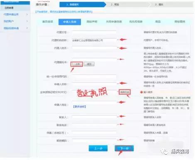The height and width of the screenshot is (160, 195).
Task: Open 商标后续申请 sidebar item
Action: (x=11, y=28)
